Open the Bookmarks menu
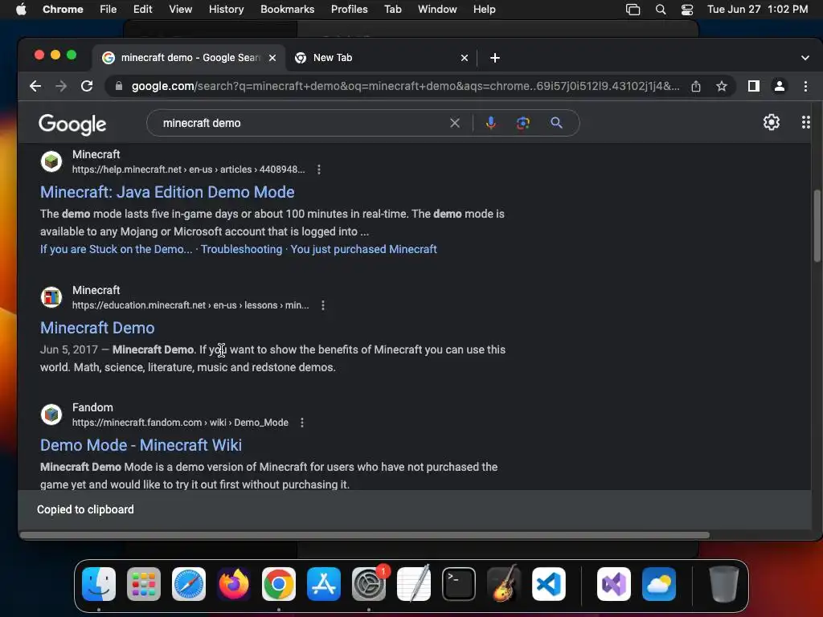 click(288, 10)
